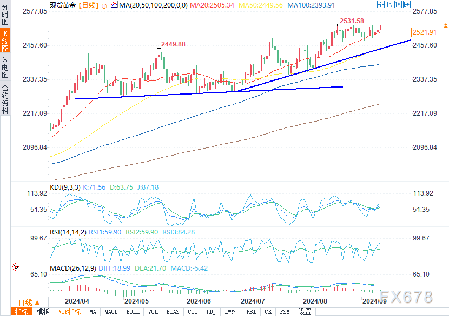Click the 设置 settings button
This screenshot has height=316, width=449.
pyautogui.click(x=305, y=312)
